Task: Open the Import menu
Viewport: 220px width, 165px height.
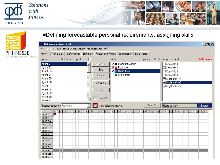Action: click(x=50, y=49)
